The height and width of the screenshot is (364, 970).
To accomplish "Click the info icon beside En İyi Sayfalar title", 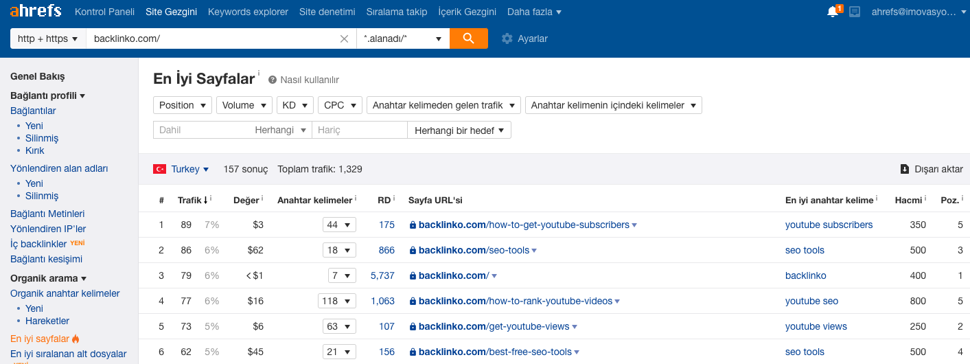I will click(x=259, y=73).
